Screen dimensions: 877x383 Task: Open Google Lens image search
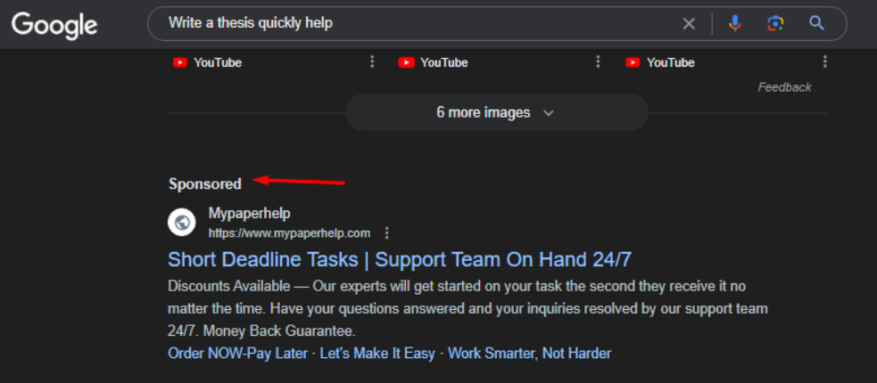[775, 24]
